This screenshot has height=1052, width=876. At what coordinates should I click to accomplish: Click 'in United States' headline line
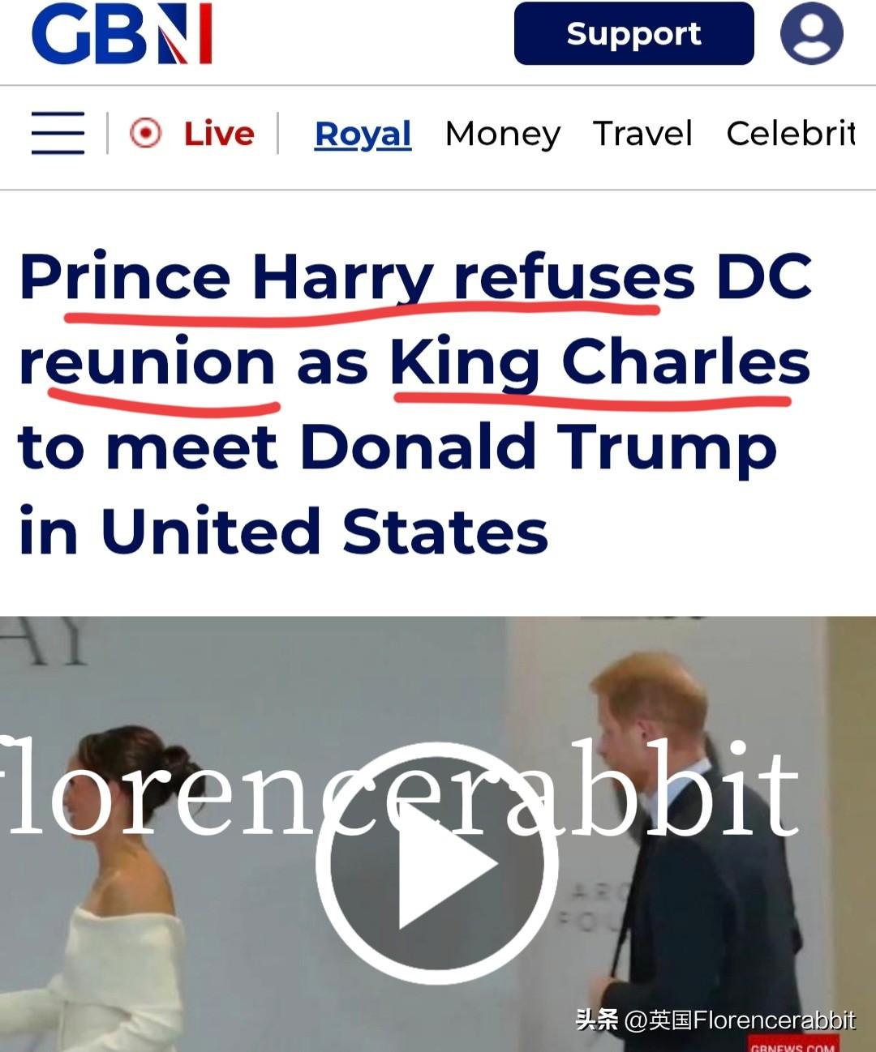point(283,532)
